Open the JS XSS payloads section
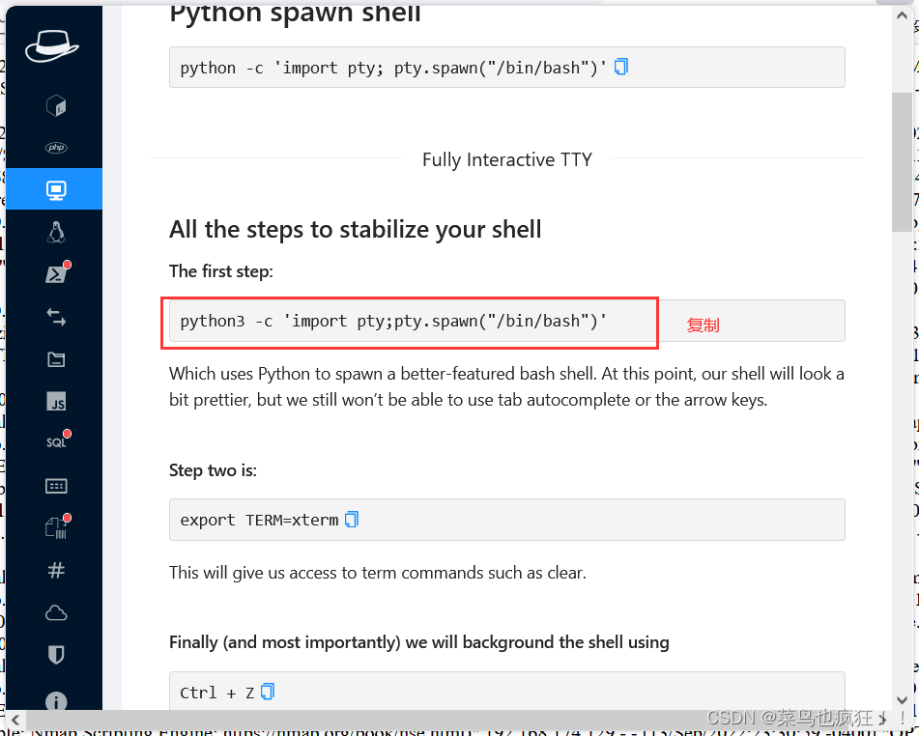Image resolution: width=919 pixels, height=736 pixels. [56, 402]
